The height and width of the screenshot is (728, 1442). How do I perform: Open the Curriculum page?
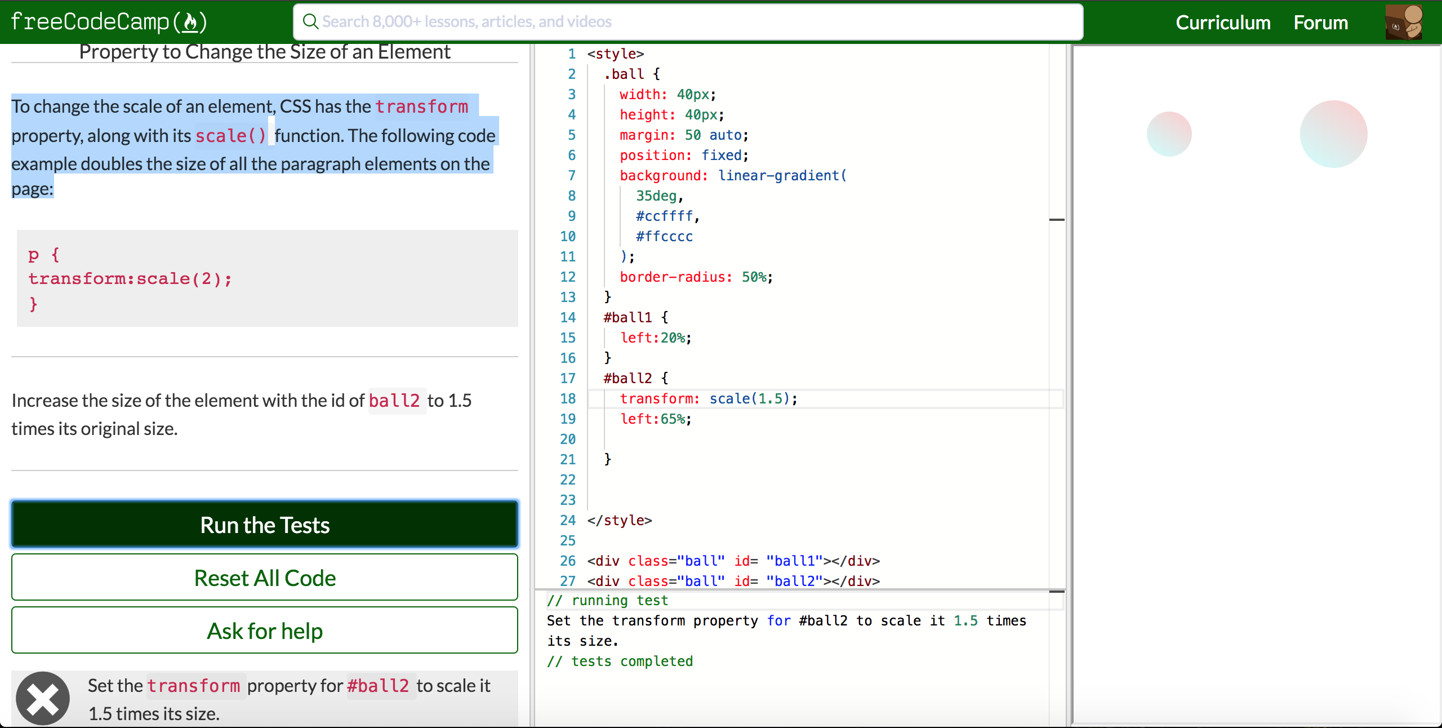[1222, 22]
